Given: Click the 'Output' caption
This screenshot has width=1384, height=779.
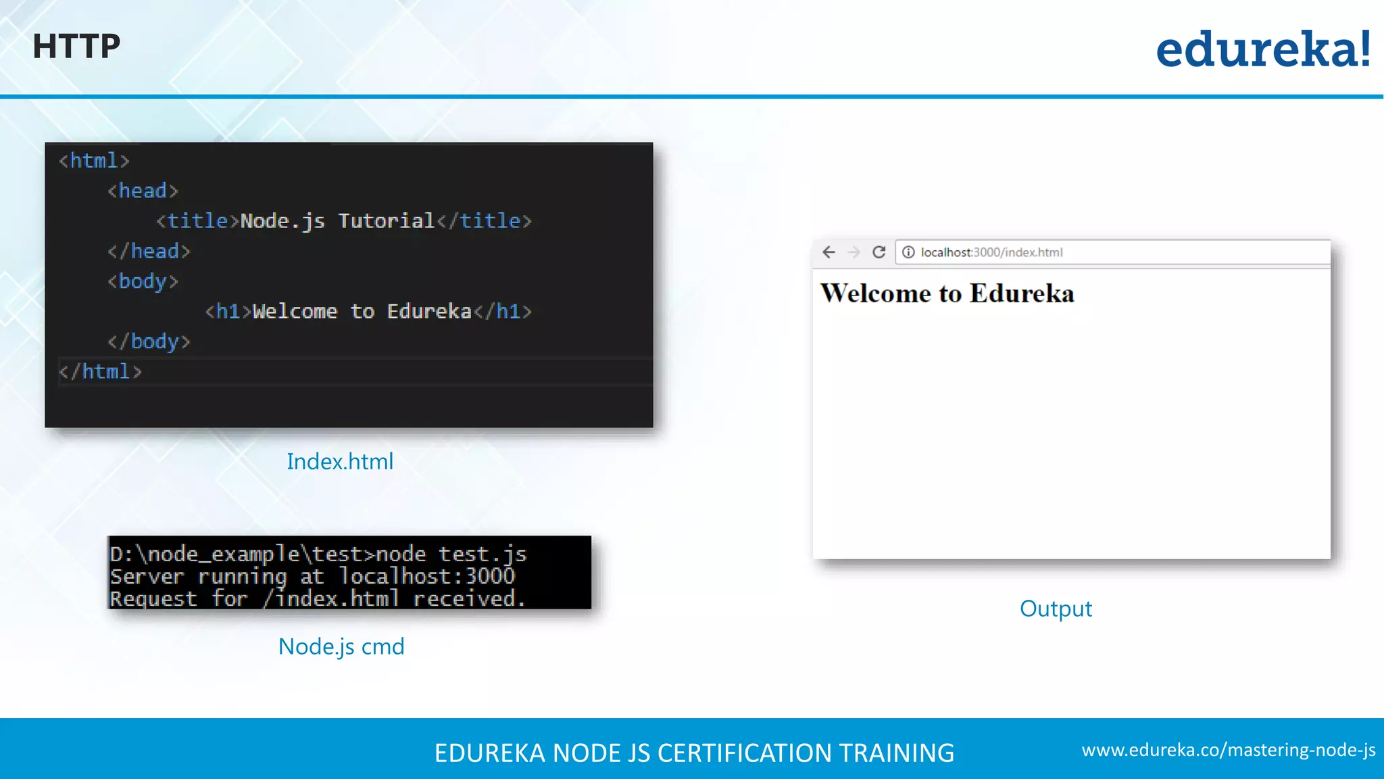Looking at the screenshot, I should coord(1056,609).
